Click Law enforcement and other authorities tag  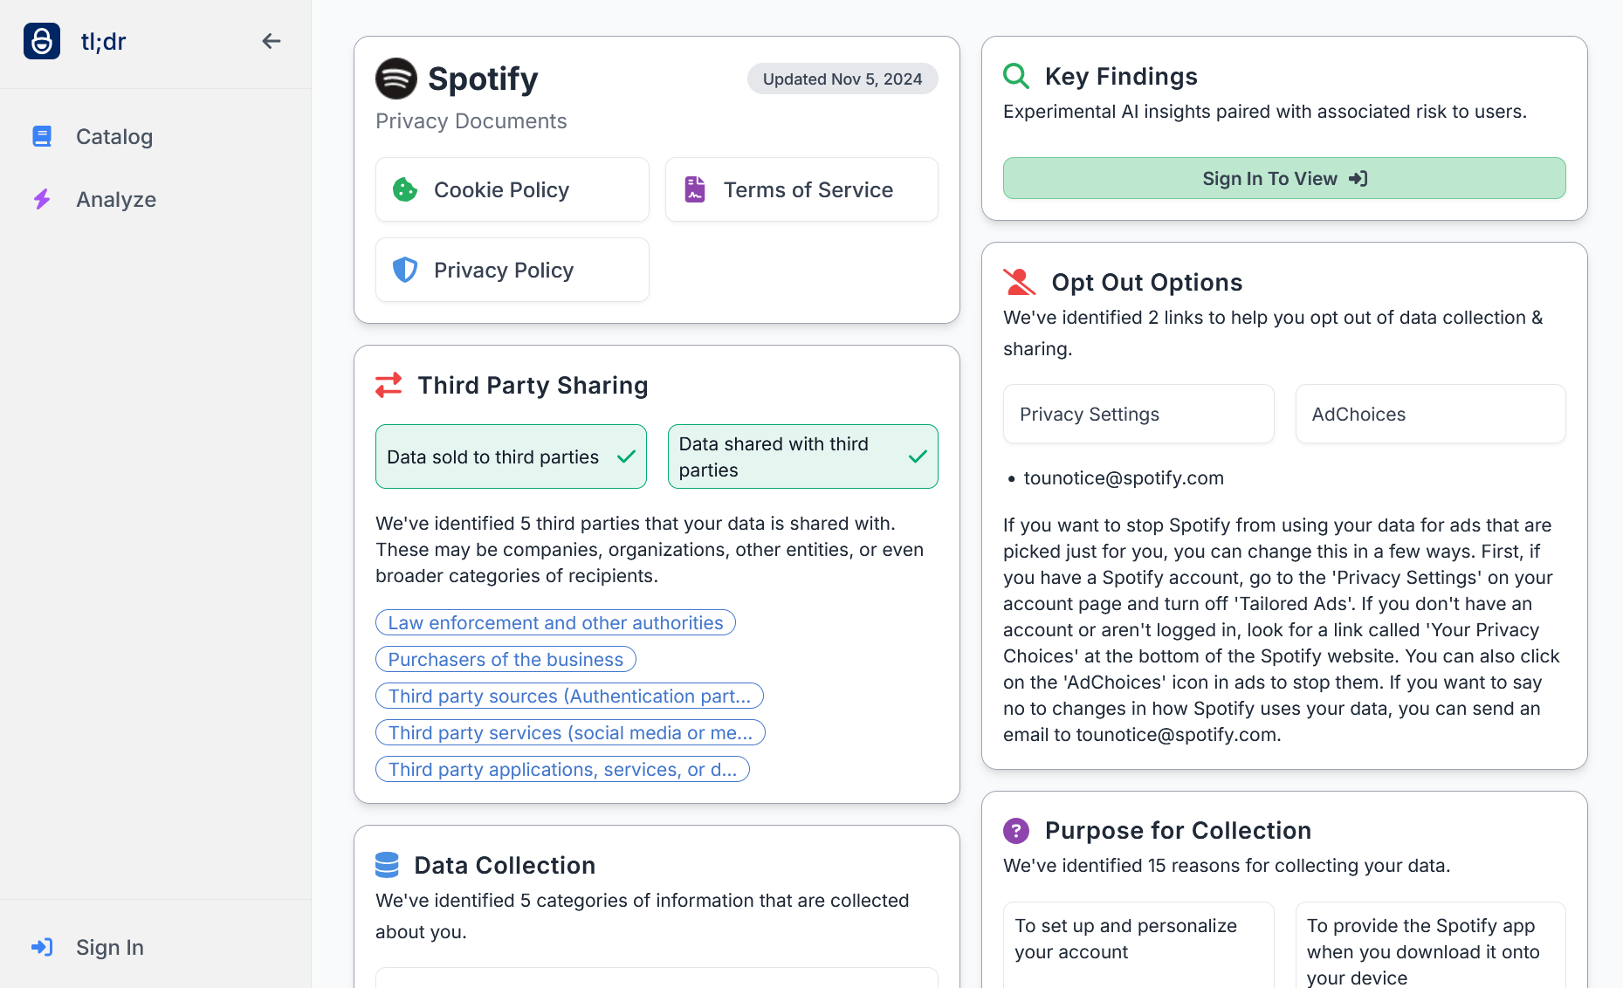pos(555,622)
